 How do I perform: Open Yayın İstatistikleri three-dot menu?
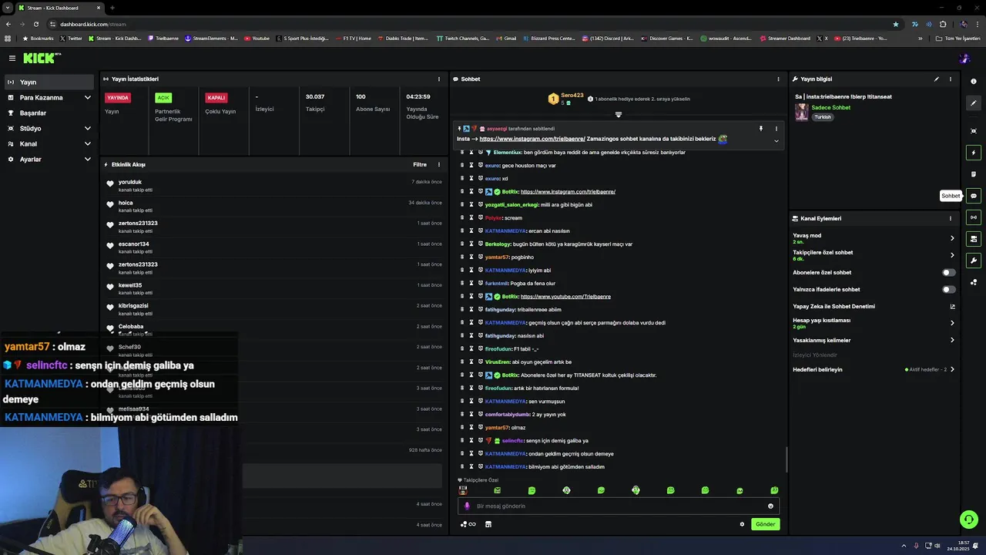439,79
